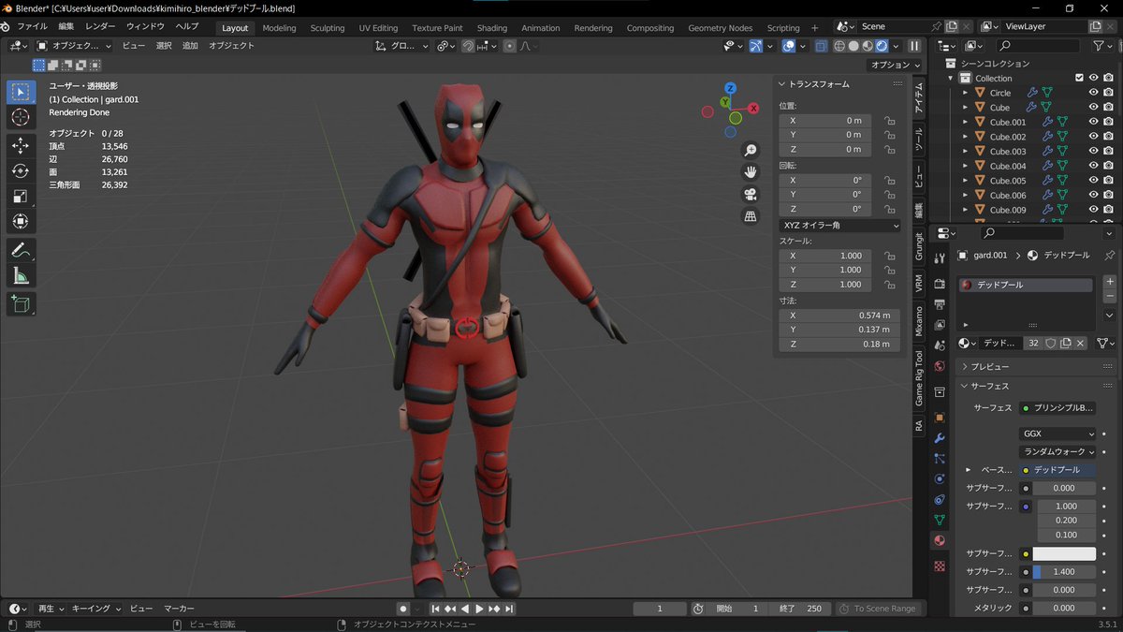Jump to the last frame
Screen dimensions: 1123x632
pos(509,609)
